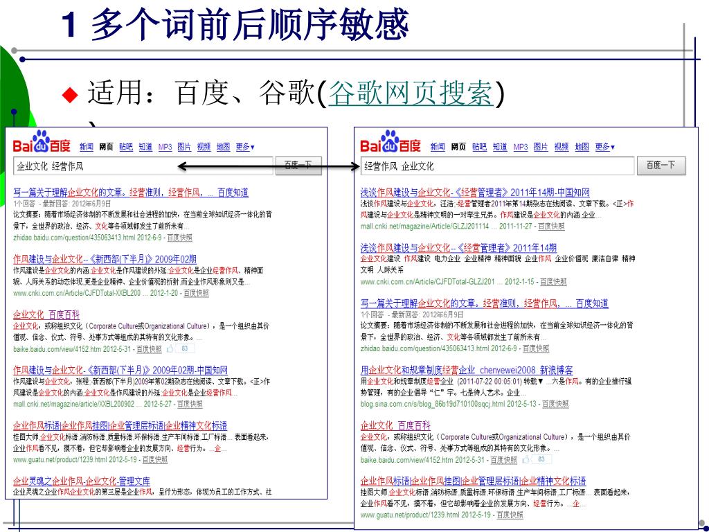Click the thumbs-up icon beside 83 in left page

pos(170,349)
